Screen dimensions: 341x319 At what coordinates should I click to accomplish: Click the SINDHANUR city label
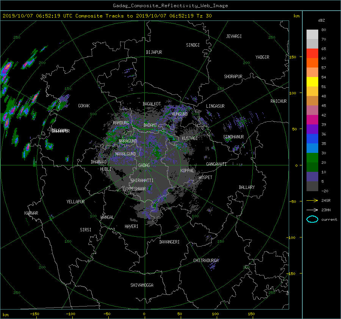233,137
